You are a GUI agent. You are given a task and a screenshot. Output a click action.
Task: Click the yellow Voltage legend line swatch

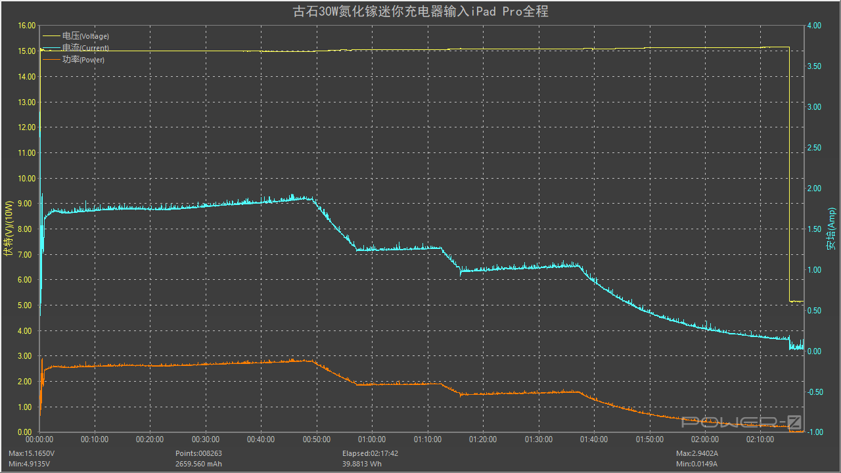[51, 36]
